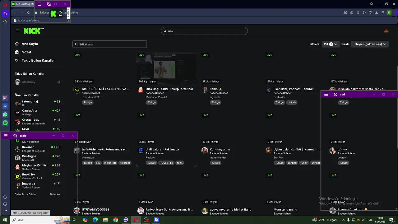Screen dimensions: 398x224
Task: Open the Orta Doğu Sirki stream thumbnail
Action: 166,68
